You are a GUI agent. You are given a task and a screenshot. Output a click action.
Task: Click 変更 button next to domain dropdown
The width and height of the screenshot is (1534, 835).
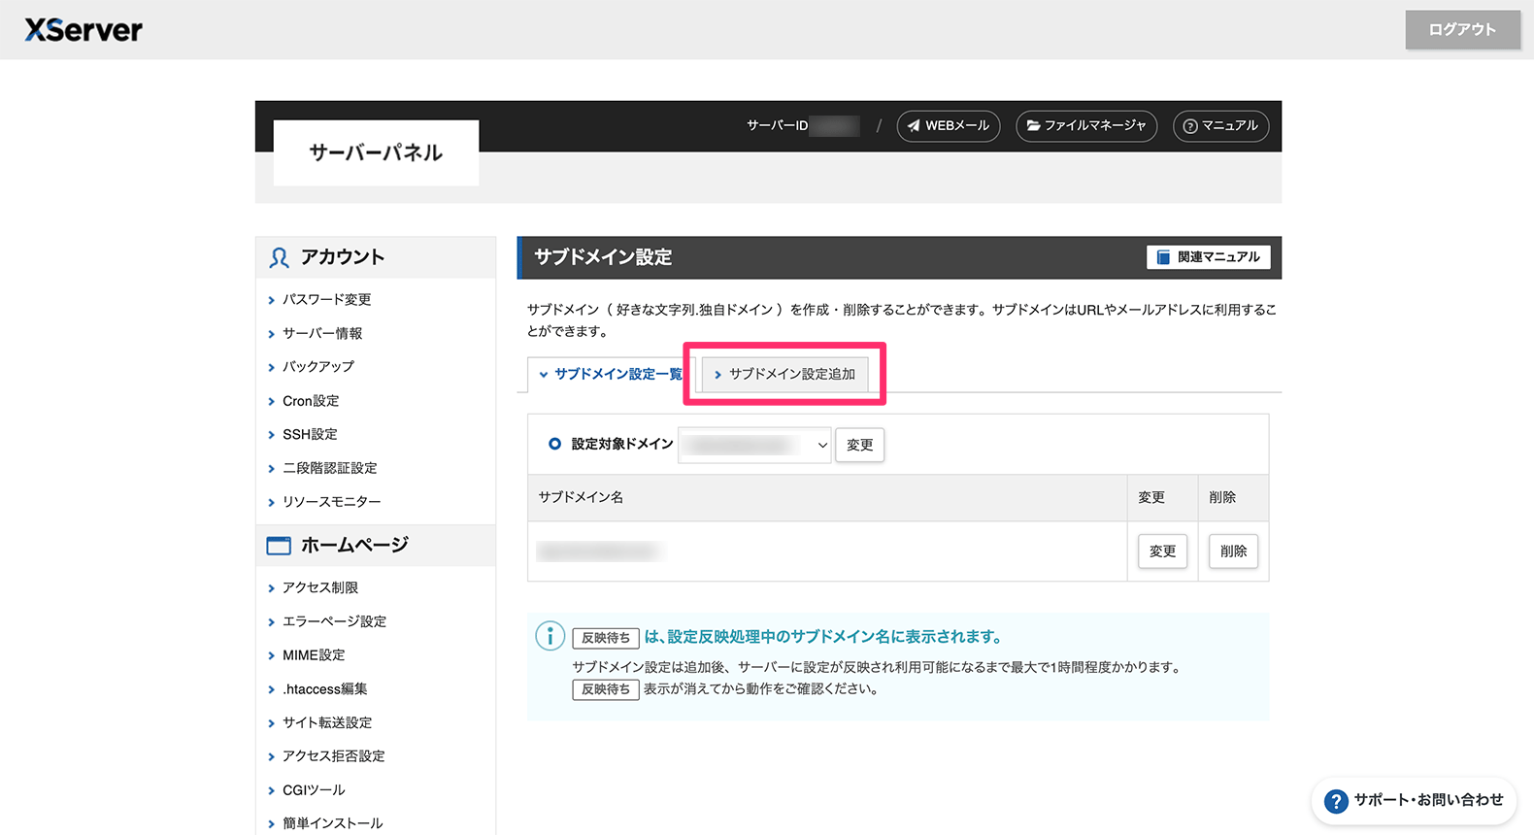click(859, 445)
